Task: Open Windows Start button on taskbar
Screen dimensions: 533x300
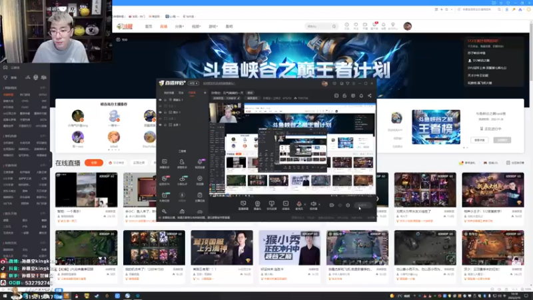Action: click(x=5, y=296)
